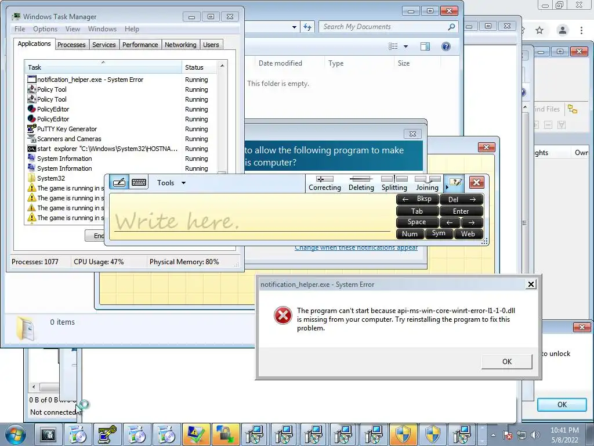Click the change view icon in explorer toolbar
The height and width of the screenshot is (446, 594).
[x=393, y=46]
